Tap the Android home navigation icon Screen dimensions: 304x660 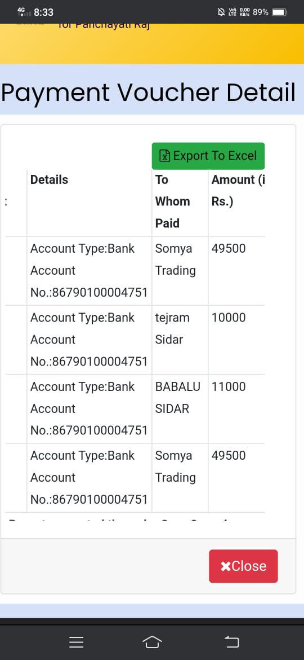[152, 642]
